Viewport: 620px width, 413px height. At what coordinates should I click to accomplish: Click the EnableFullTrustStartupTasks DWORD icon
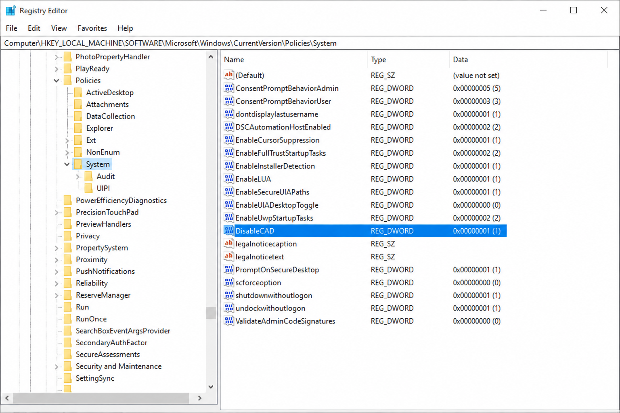(229, 153)
